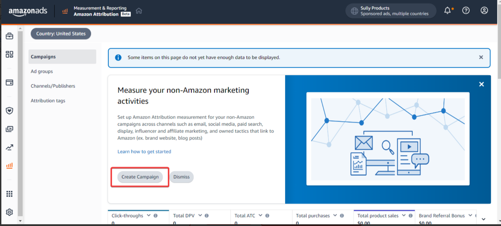Click the Total ATC info icon
Image resolution: width=501 pixels, height=226 pixels.
pyautogui.click(x=267, y=216)
